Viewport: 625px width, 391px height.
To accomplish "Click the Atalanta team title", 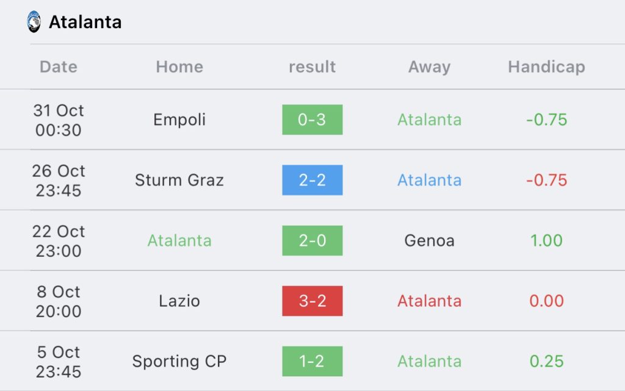I will tap(85, 22).
